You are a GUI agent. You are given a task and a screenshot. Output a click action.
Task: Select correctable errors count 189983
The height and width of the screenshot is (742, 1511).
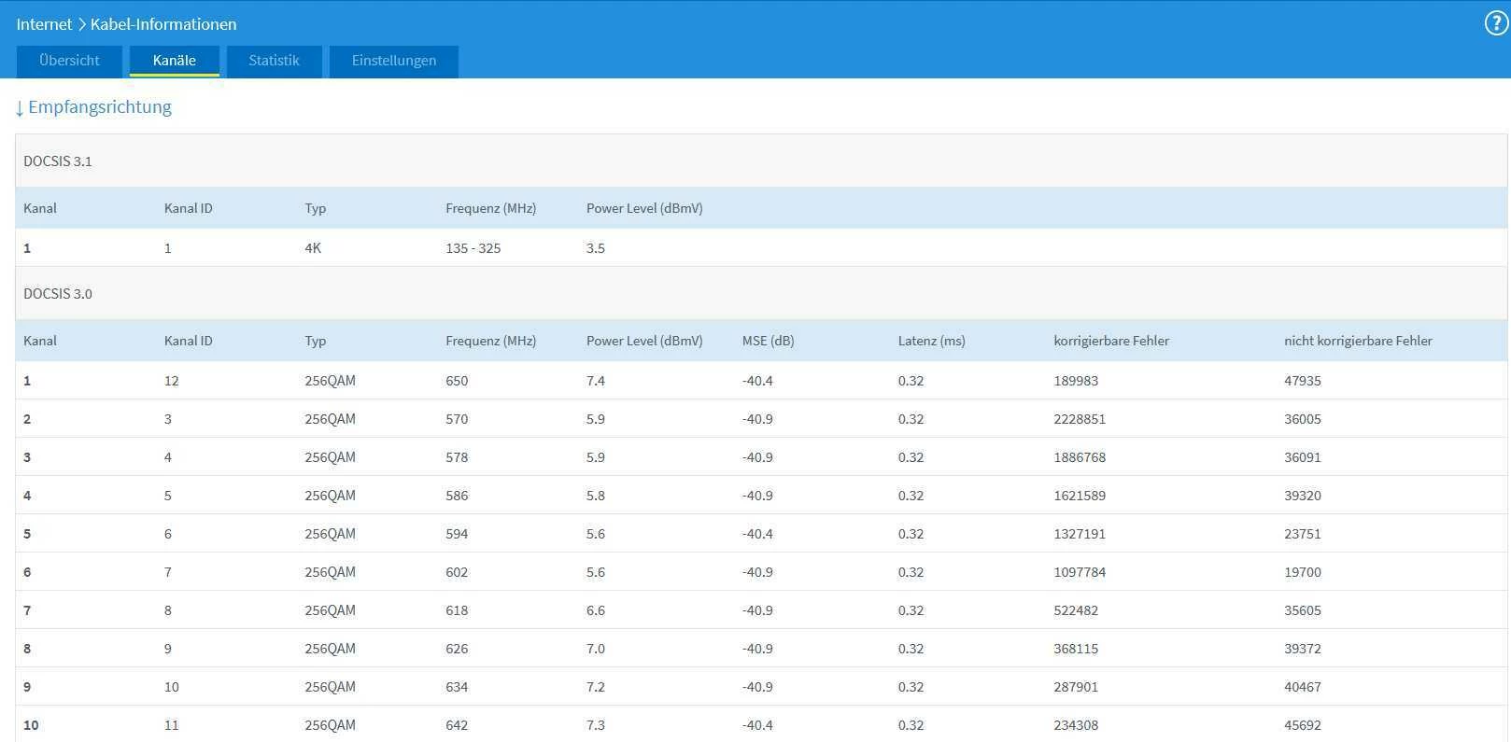tap(1076, 381)
